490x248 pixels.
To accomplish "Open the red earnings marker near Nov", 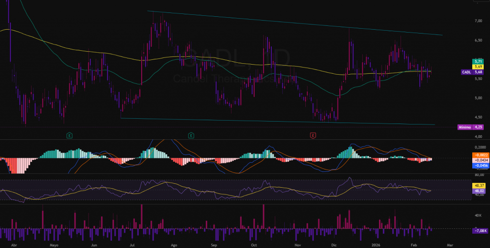I will coord(312,135).
